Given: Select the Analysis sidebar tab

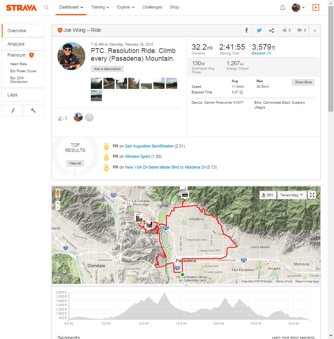Looking at the screenshot, I should [16, 44].
